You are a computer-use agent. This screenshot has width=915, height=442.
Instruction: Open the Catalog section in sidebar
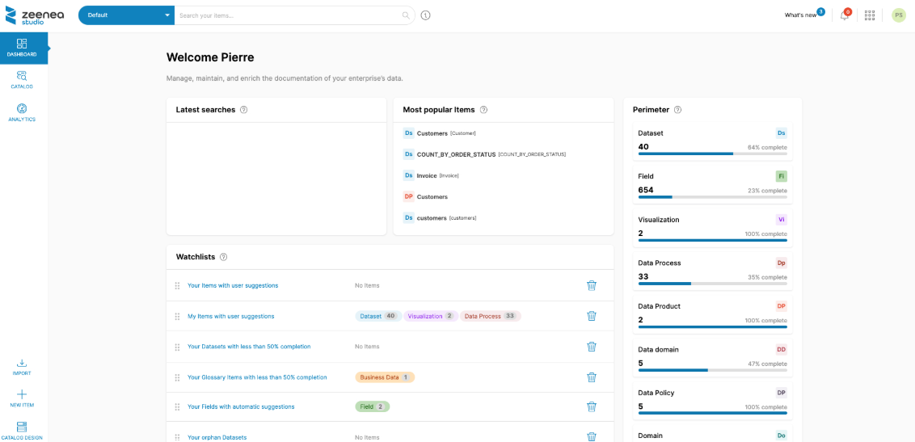[x=22, y=79]
